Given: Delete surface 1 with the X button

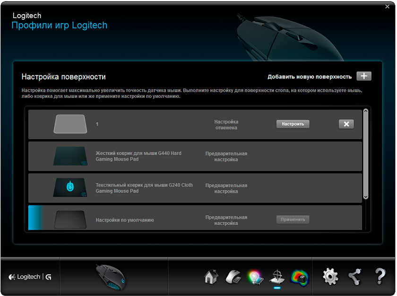Looking at the screenshot, I should coord(346,124).
